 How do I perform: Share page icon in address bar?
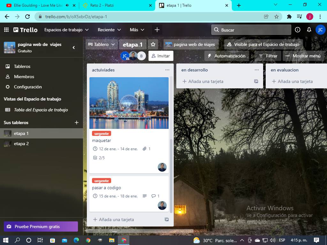[266, 17]
